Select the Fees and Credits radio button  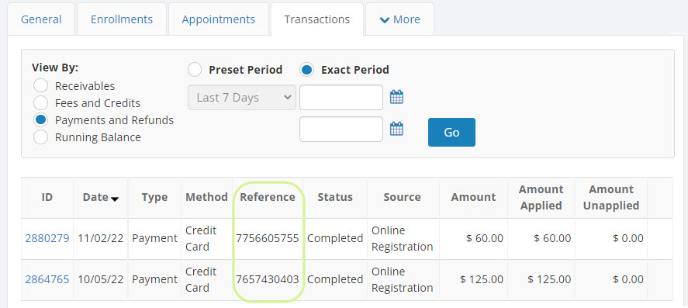tap(41, 103)
